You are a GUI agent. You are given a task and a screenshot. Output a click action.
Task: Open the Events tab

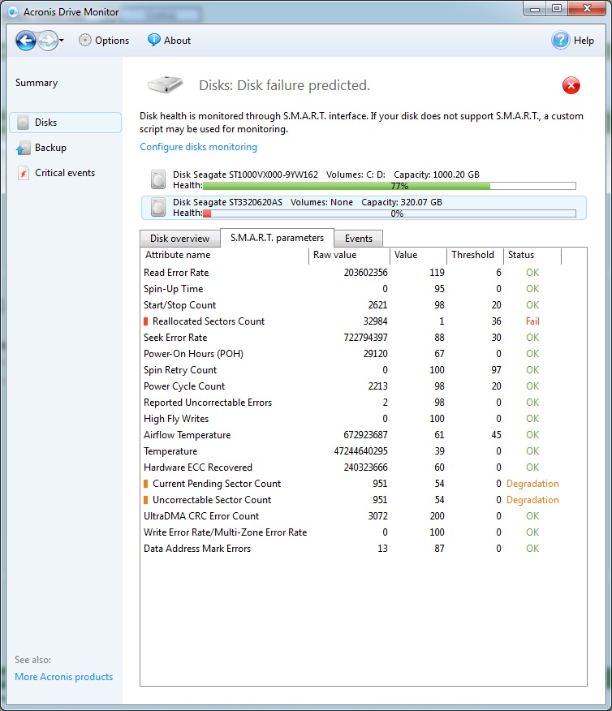coord(359,239)
